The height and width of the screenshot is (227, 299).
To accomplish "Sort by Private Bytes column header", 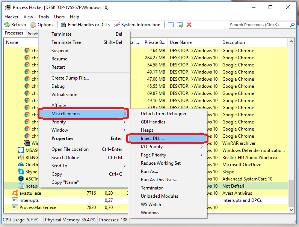I will tap(154, 42).
